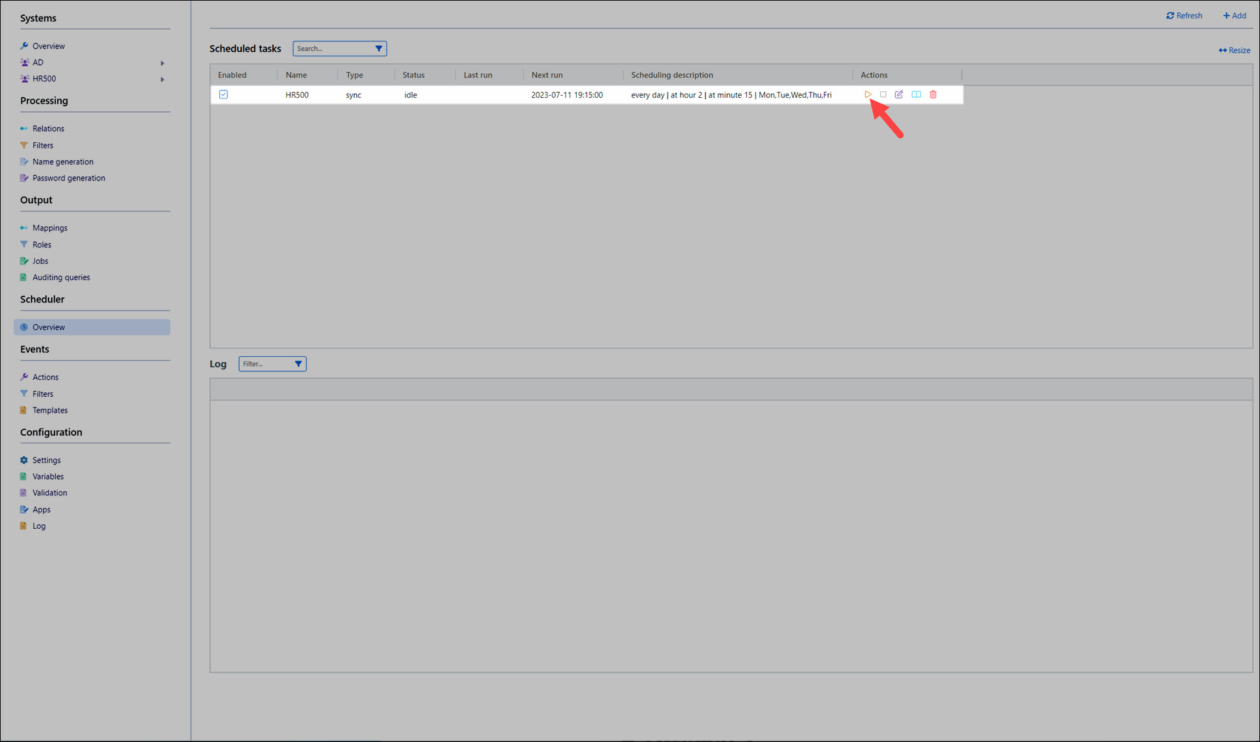1260x742 pixels.
Task: Click the Scheduled tasks Search input field
Action: (333, 49)
